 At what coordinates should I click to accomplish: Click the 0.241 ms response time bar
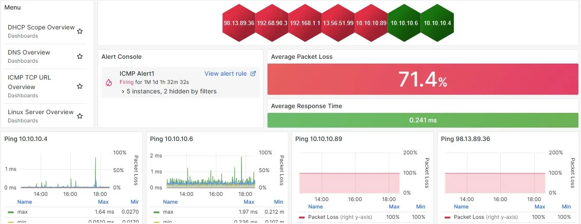tap(423, 120)
